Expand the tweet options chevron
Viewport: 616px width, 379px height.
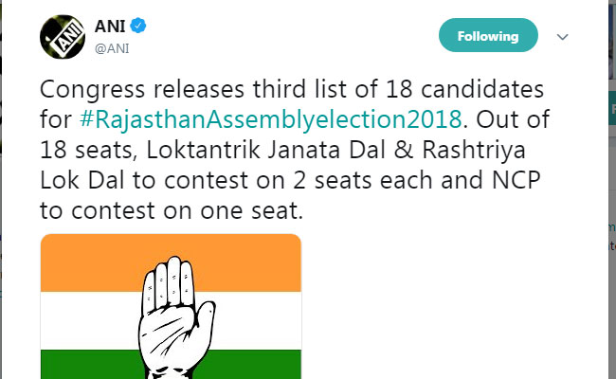(562, 37)
